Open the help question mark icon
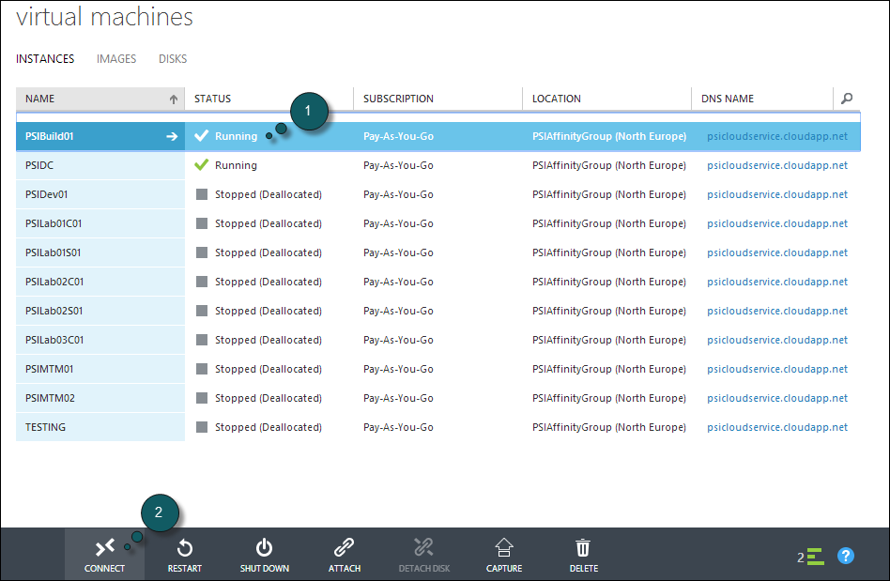 point(846,556)
